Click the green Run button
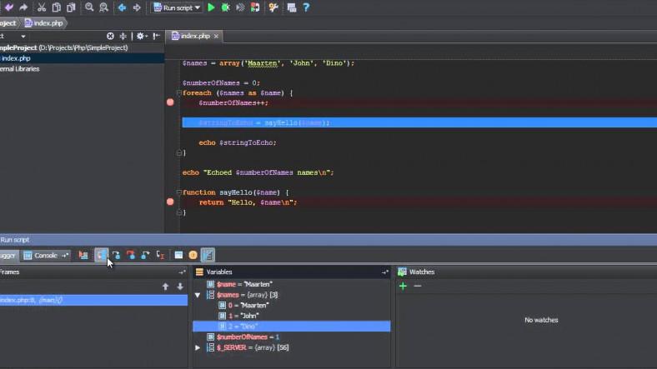 click(x=212, y=7)
